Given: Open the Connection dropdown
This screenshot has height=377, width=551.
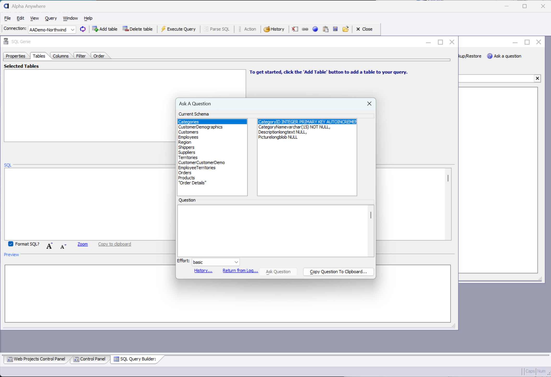Looking at the screenshot, I should (x=73, y=30).
